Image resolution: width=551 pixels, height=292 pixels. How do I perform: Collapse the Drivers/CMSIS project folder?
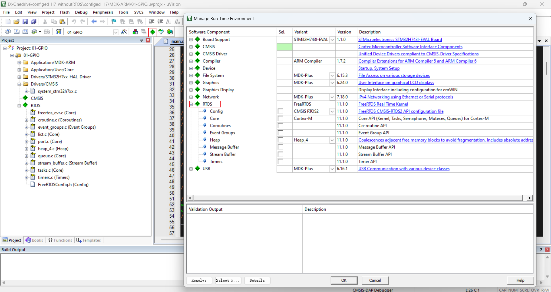pyautogui.click(x=19, y=84)
